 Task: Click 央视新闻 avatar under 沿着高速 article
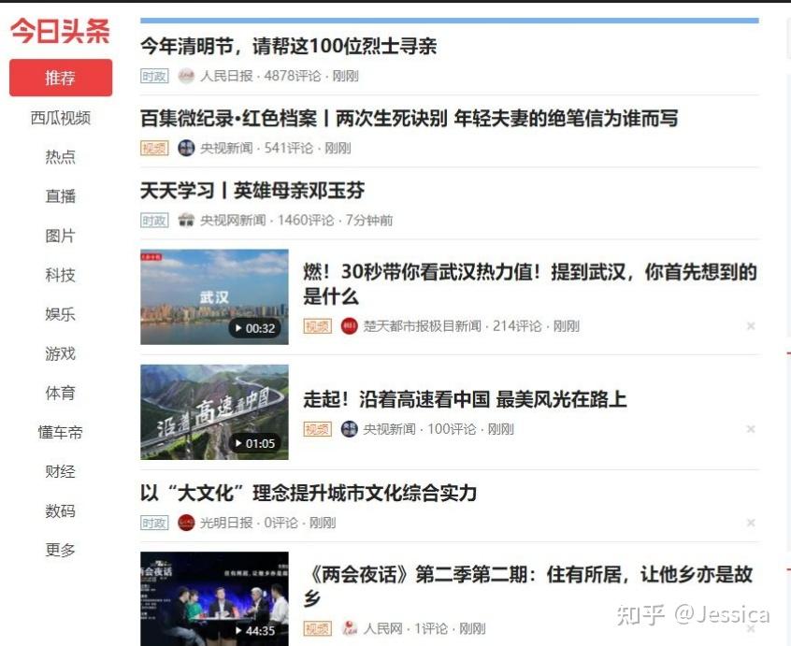click(x=349, y=429)
